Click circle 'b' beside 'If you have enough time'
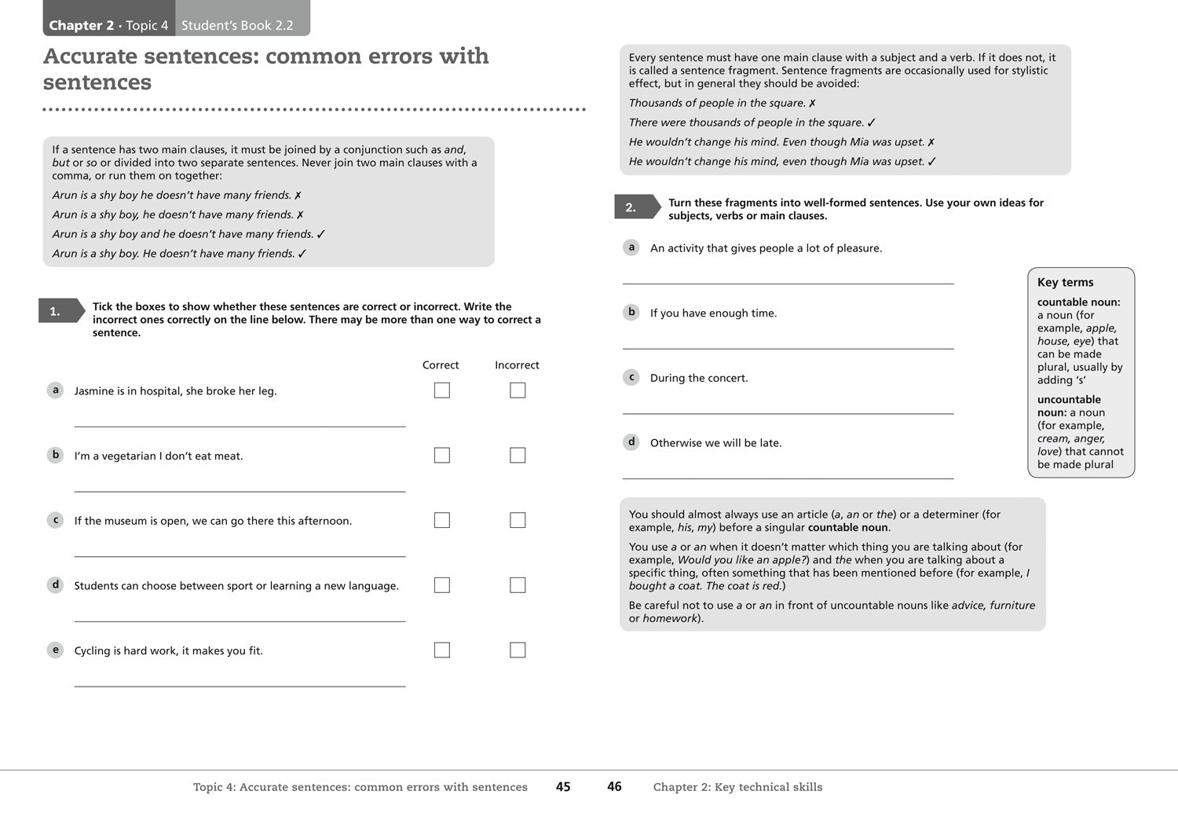 tap(631, 313)
